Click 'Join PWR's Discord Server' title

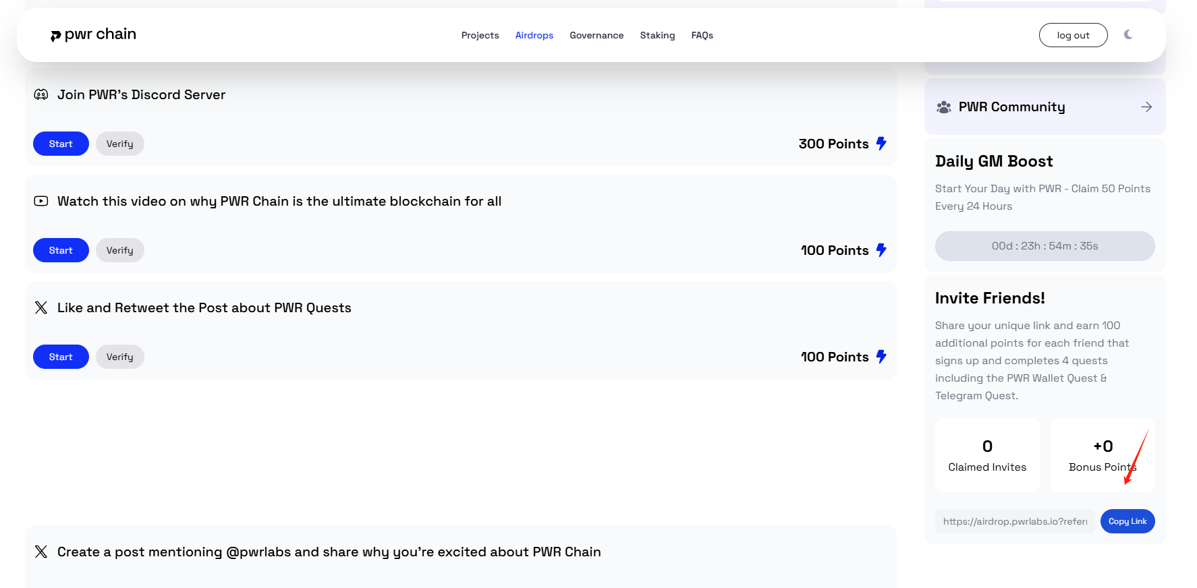141,94
